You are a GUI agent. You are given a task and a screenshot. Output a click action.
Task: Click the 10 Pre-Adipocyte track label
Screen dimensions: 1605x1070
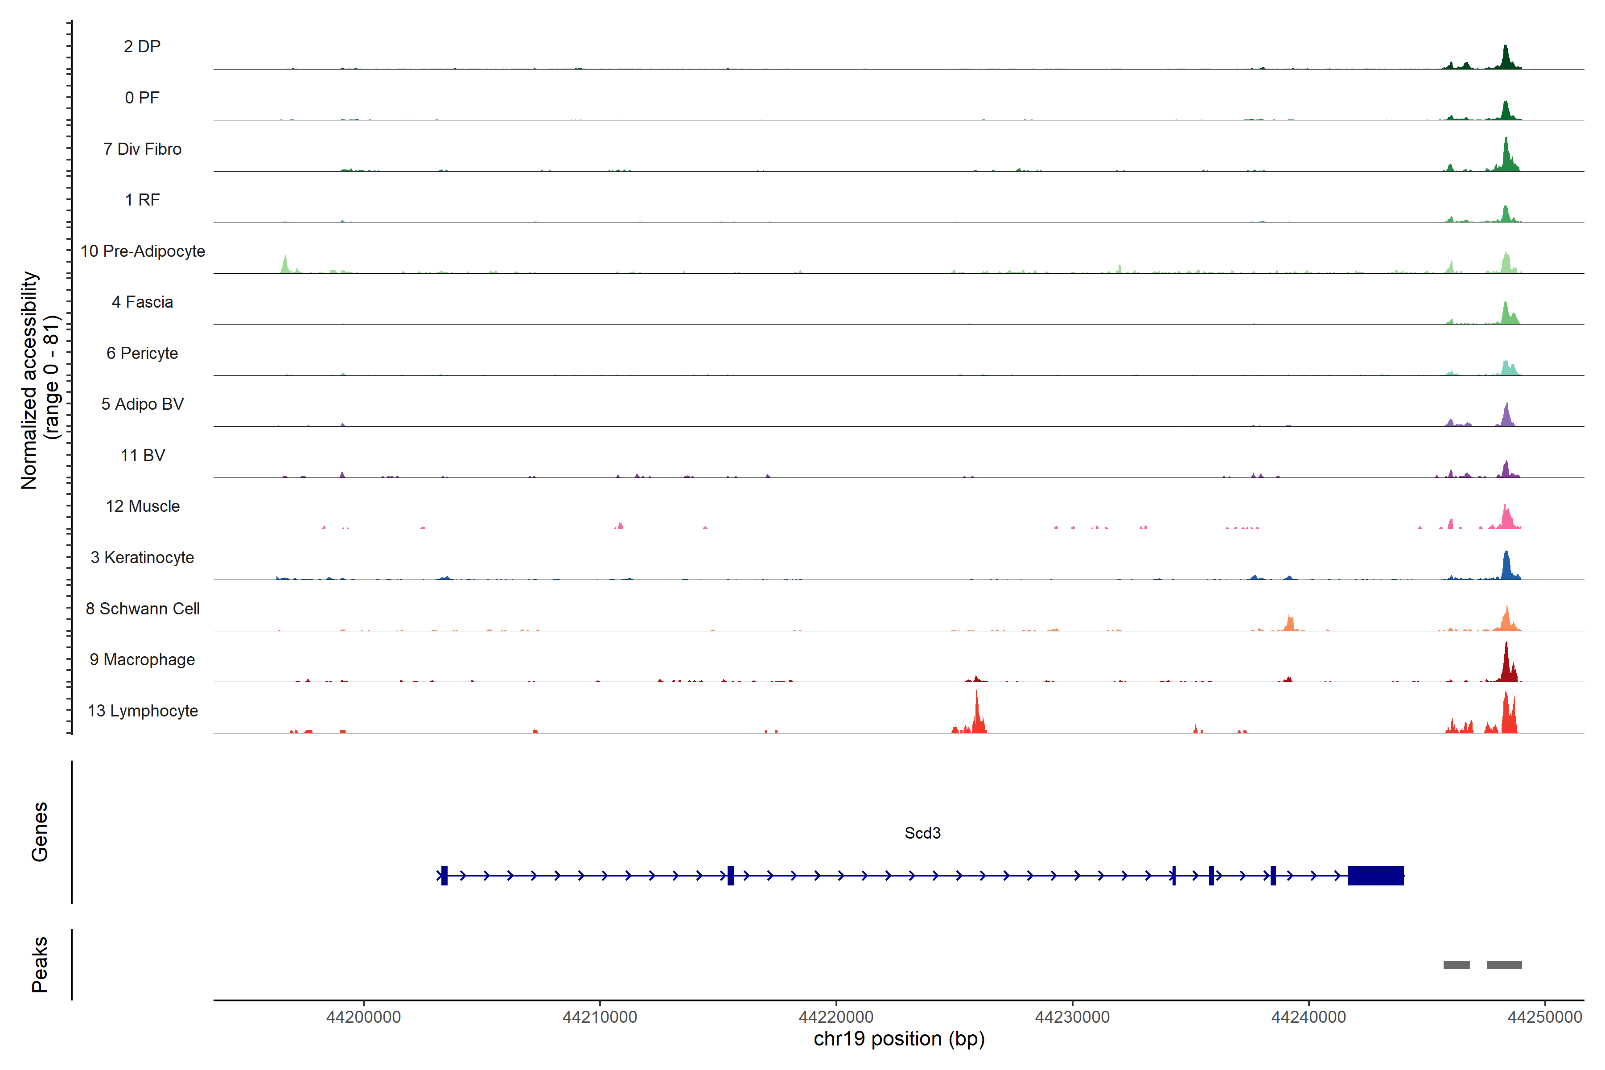click(143, 251)
